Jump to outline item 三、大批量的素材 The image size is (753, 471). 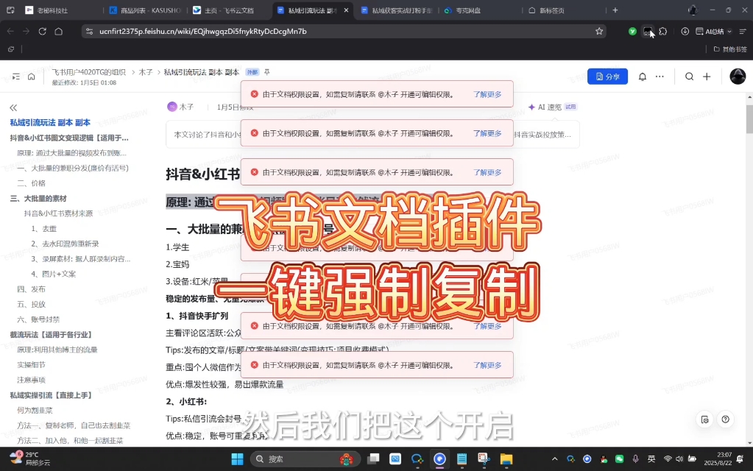[x=38, y=198]
